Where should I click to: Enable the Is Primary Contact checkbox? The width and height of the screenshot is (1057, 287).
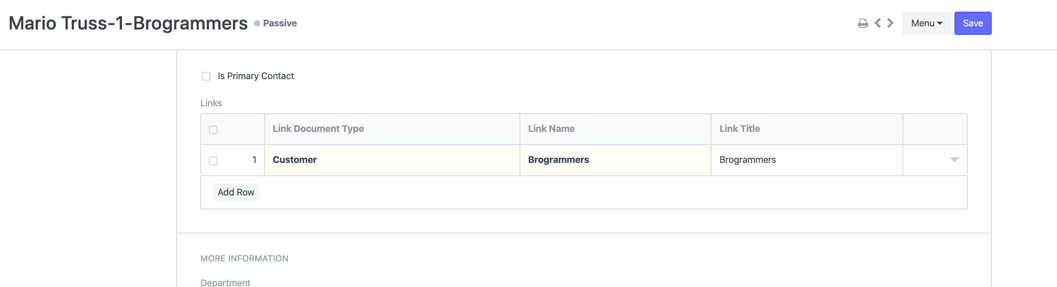(206, 76)
